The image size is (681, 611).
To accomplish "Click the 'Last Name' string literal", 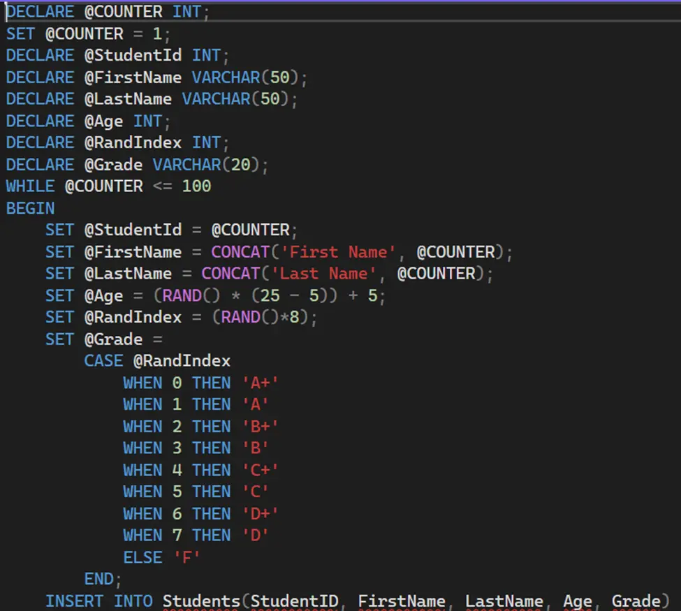I will 323,274.
